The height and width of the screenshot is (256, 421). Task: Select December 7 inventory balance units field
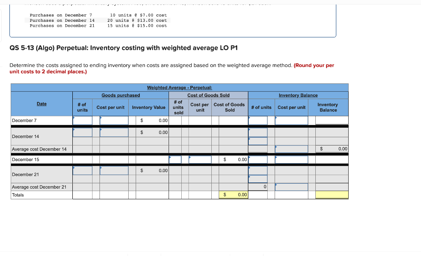[258, 120]
